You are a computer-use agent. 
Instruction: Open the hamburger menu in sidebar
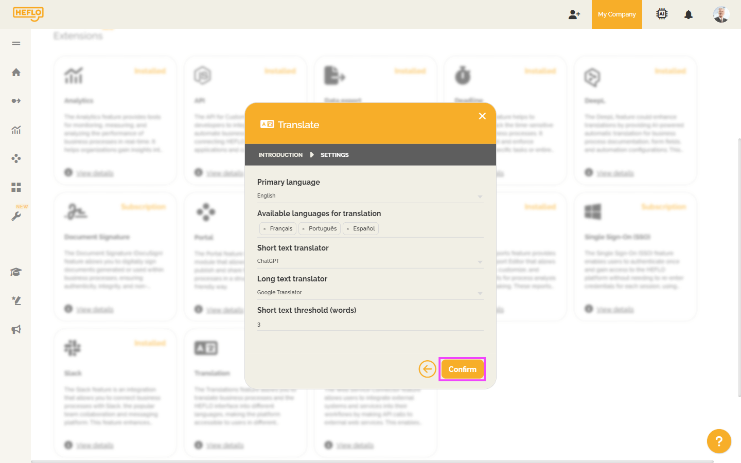coord(16,43)
